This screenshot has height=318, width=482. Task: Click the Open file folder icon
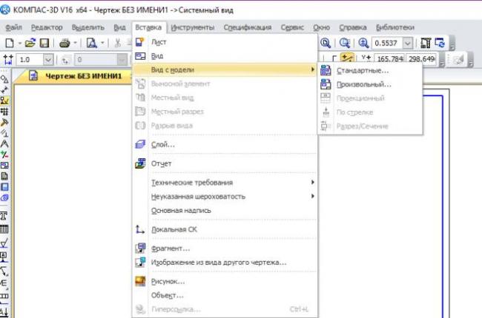[30, 43]
